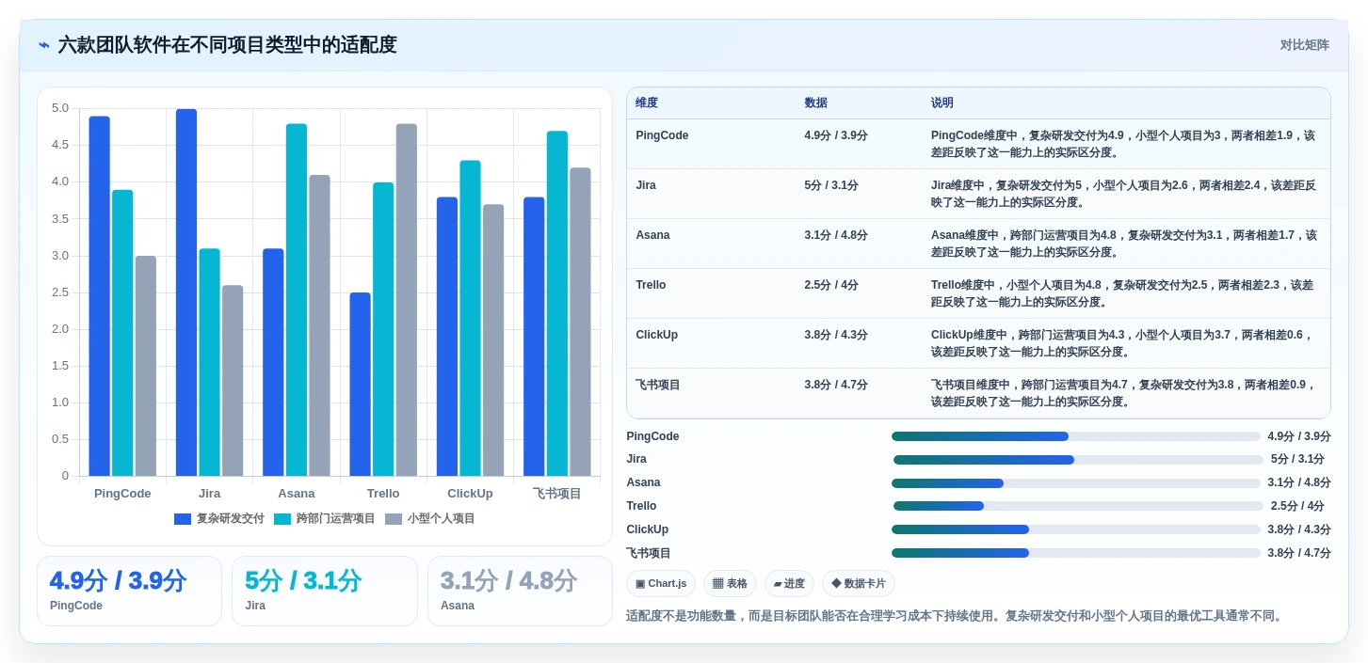Click the Jira progress bar

coord(1078,460)
